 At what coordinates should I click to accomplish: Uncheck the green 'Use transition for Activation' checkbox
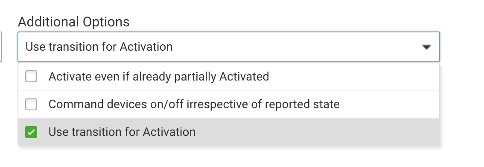pos(31,132)
